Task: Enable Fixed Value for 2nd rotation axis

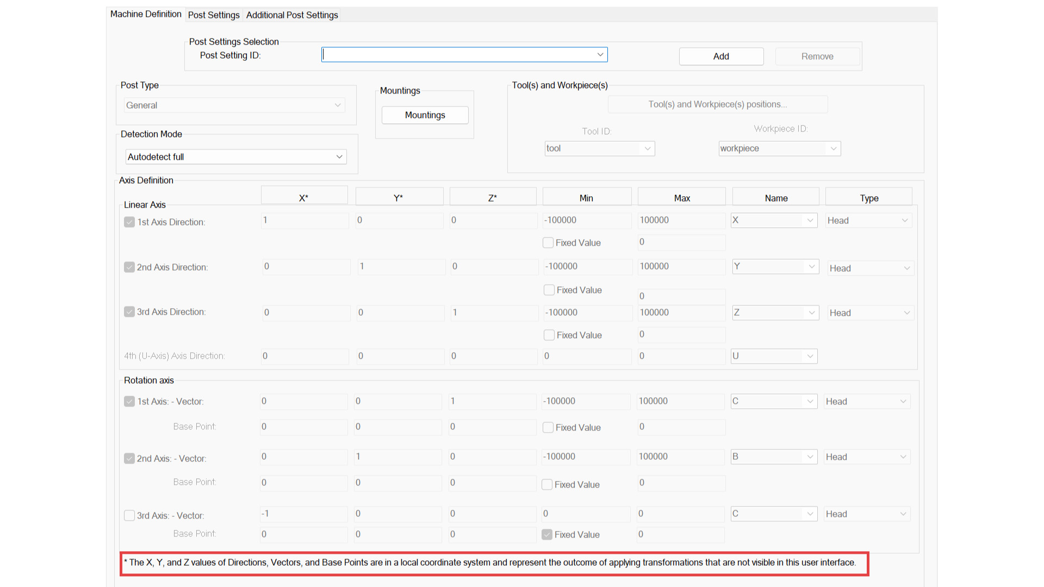Action: click(x=547, y=484)
